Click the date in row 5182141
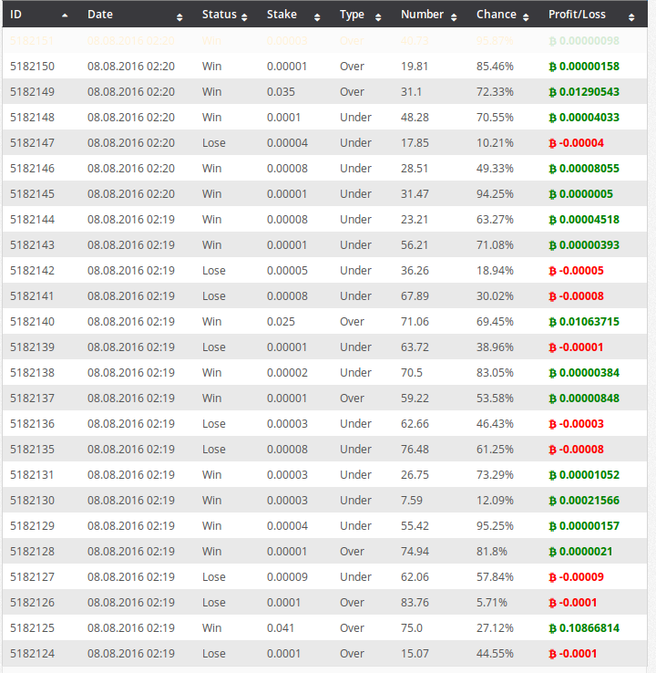This screenshot has height=673, width=656. click(x=131, y=296)
